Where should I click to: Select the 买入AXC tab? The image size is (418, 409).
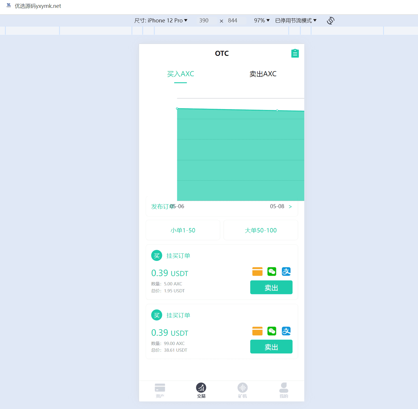pyautogui.click(x=180, y=74)
